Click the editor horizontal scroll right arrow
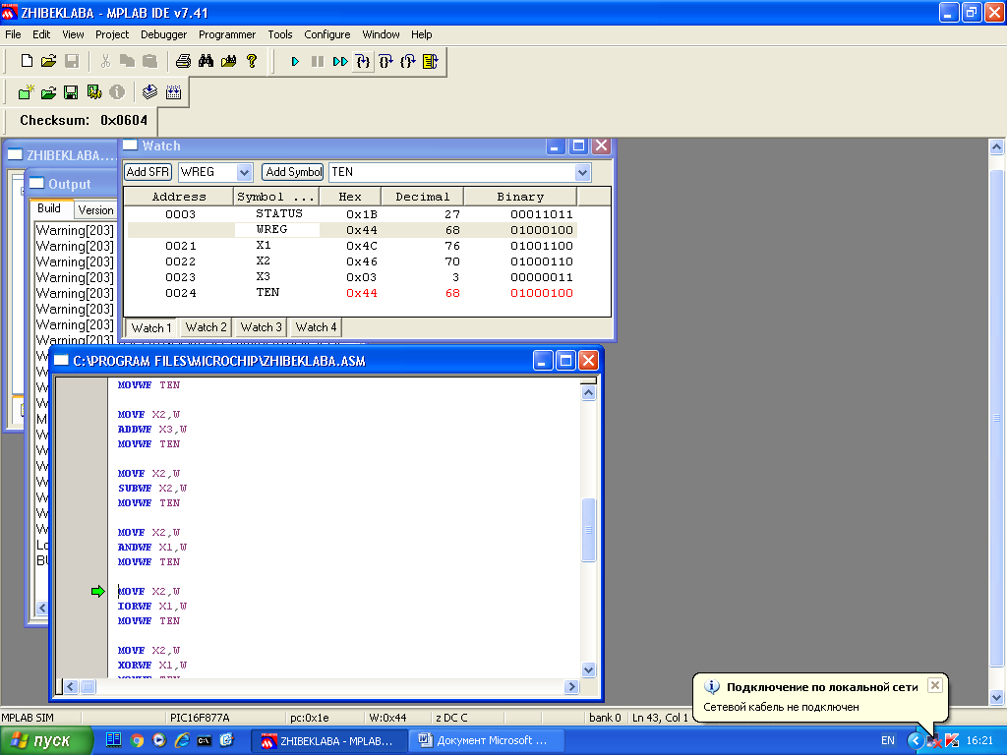 (571, 686)
